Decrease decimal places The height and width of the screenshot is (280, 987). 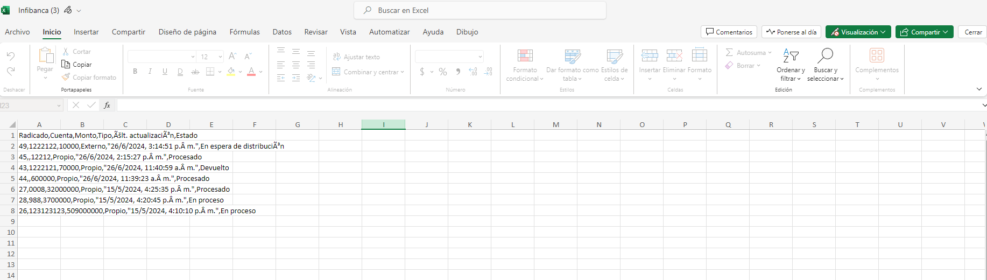click(489, 72)
